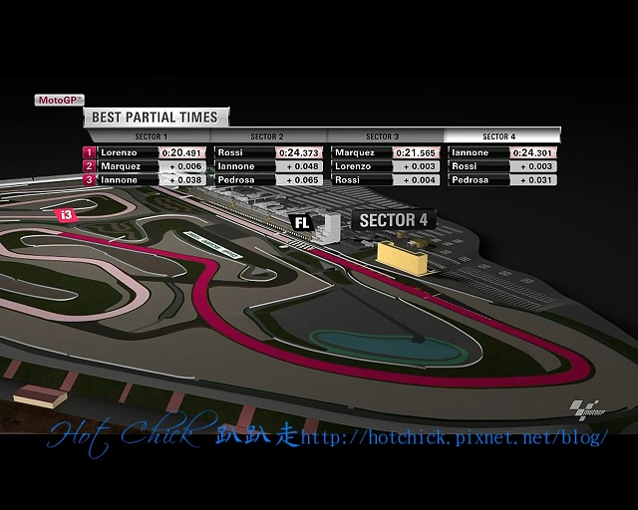Image resolution: width=638 pixels, height=510 pixels.
Task: Click the MotoGP logo badge above the title
Action: pyautogui.click(x=60, y=100)
